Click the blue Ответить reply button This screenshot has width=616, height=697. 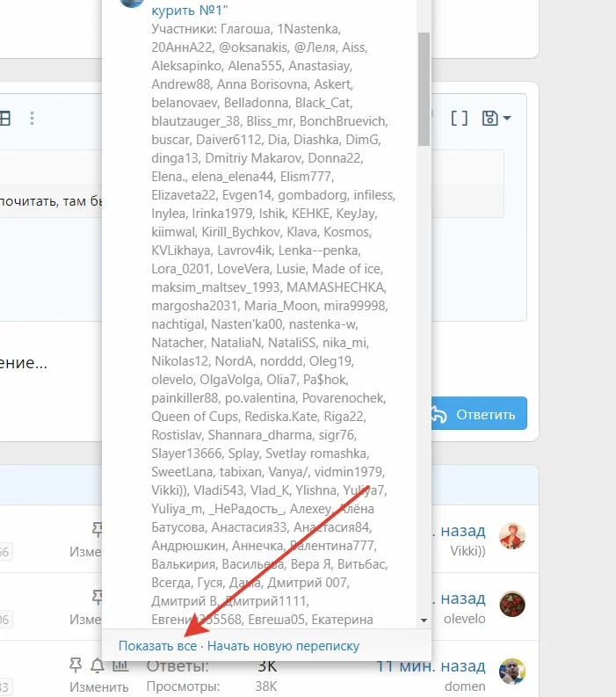pos(479,413)
